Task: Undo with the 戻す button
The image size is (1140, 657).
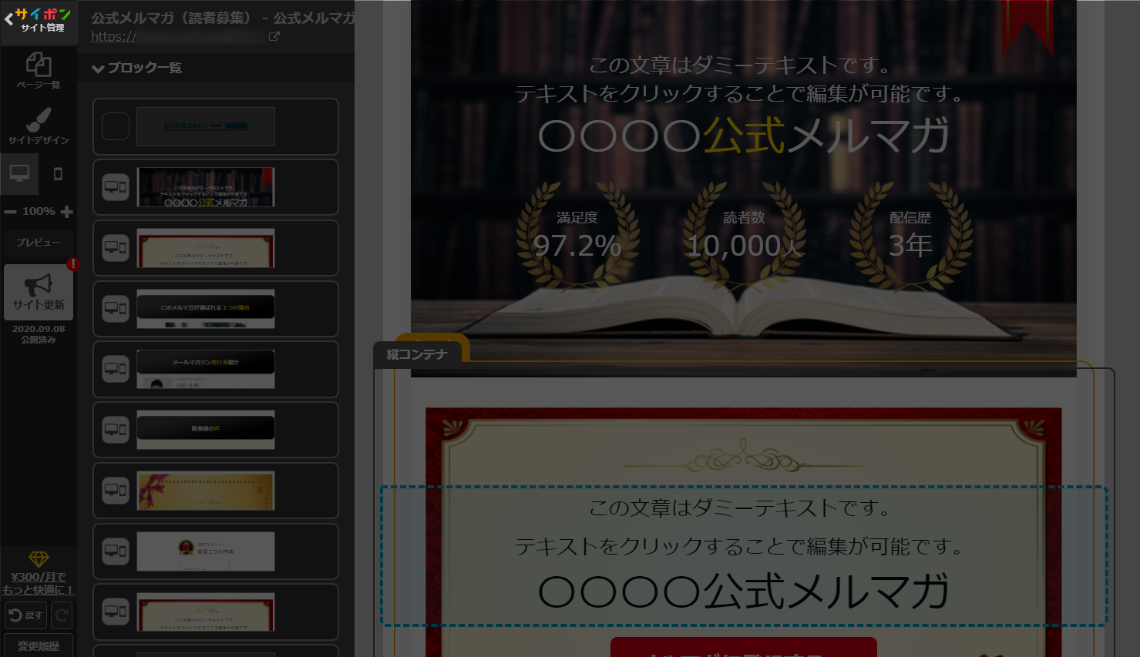Action: [x=25, y=615]
